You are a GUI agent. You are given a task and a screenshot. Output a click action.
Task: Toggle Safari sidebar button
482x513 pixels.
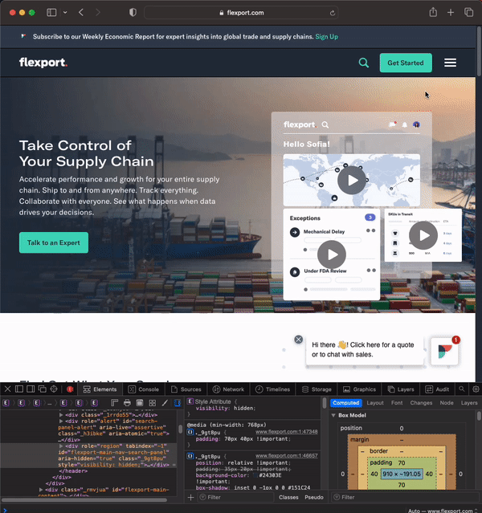point(51,13)
